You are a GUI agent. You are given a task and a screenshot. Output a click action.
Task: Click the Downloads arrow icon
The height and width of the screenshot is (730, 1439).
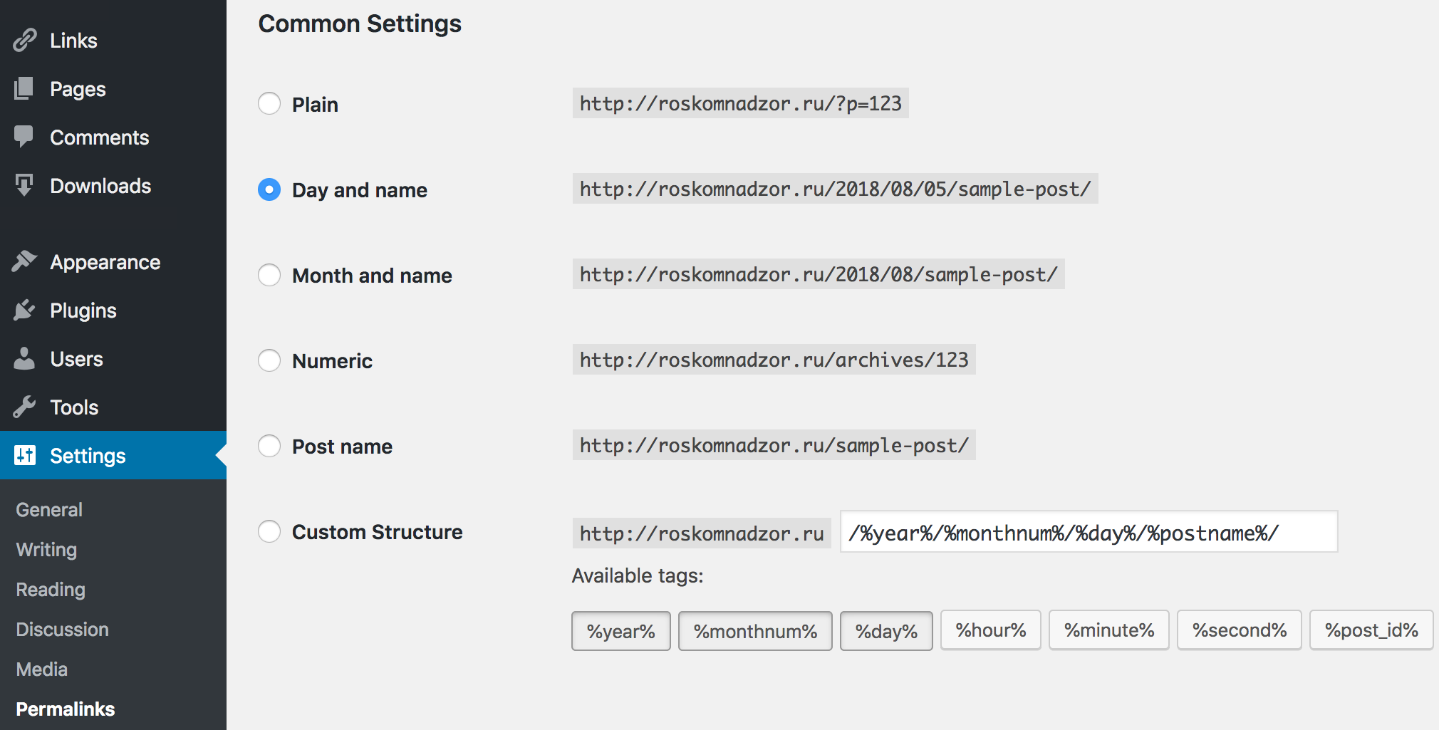pos(24,185)
